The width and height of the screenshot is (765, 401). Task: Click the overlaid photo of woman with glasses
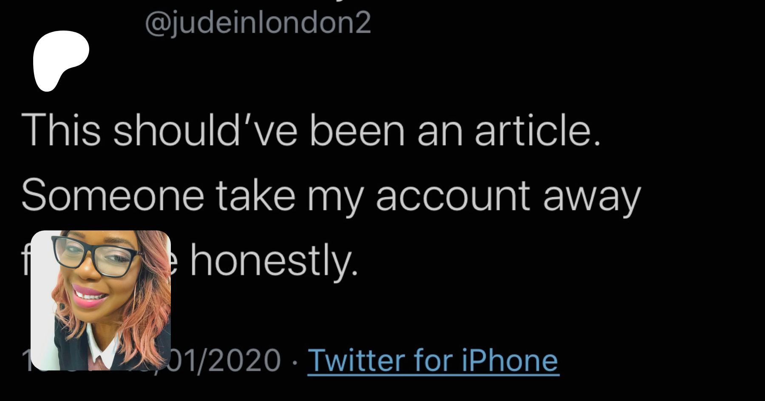coord(101,300)
